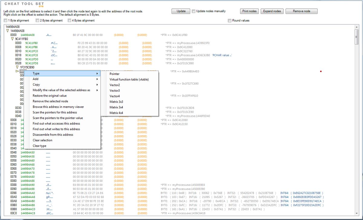Select Virtual function table (vtable) type
363x220 pixels.
(x=129, y=79)
